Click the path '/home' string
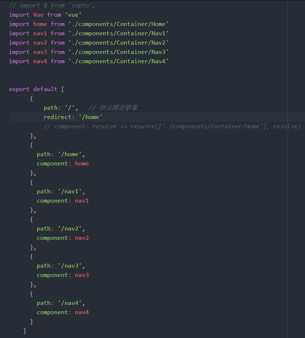 click(70, 154)
